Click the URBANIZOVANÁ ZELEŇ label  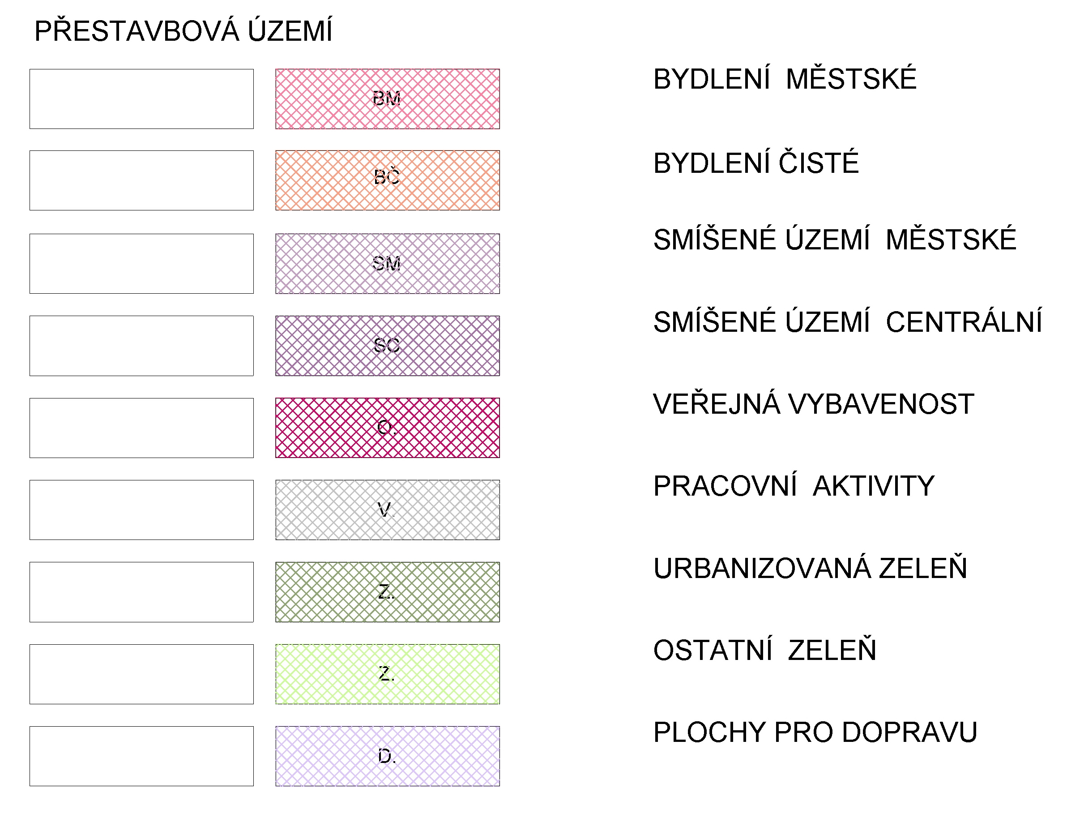tap(810, 567)
